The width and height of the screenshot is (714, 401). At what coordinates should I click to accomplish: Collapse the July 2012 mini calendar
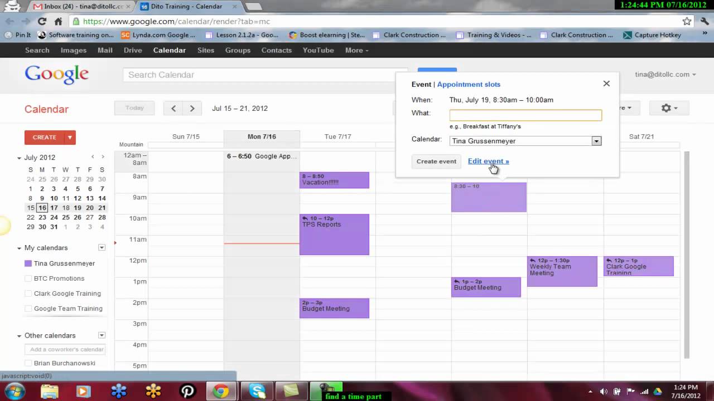point(19,158)
